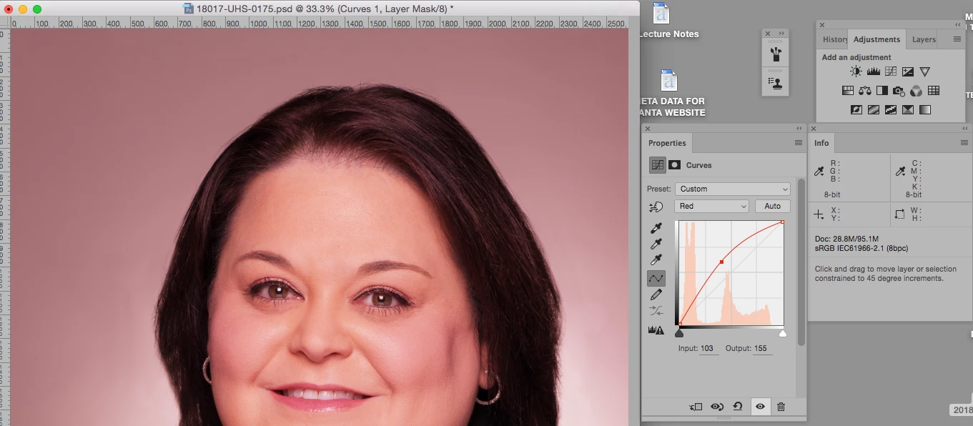This screenshot has width=973, height=426.
Task: Add an Invert adjustment
Action: coord(856,110)
